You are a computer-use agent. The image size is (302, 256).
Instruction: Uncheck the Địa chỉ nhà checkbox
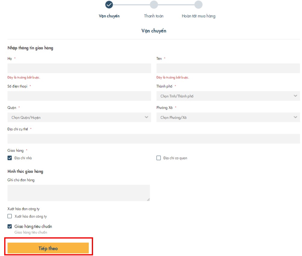[10, 158]
